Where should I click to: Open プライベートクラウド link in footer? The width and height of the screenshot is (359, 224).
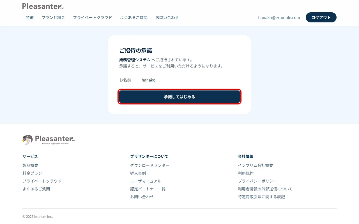[42, 181]
